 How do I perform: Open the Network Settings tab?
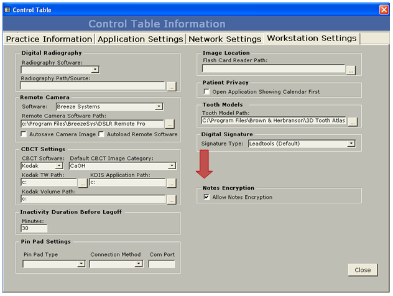225,39
